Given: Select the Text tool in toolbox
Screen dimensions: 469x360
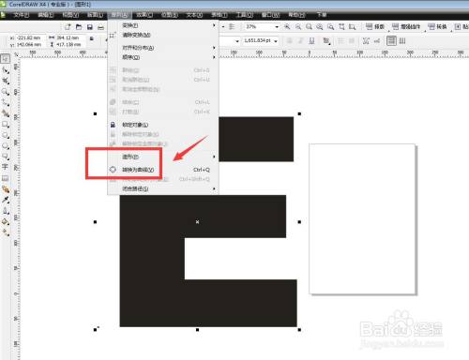Looking at the screenshot, I should click(6, 167).
